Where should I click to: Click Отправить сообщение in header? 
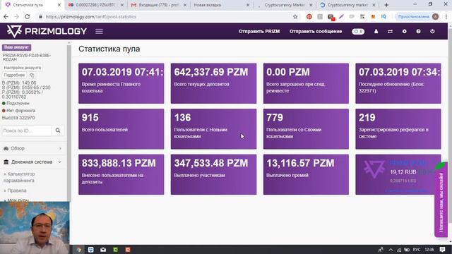coord(316,31)
